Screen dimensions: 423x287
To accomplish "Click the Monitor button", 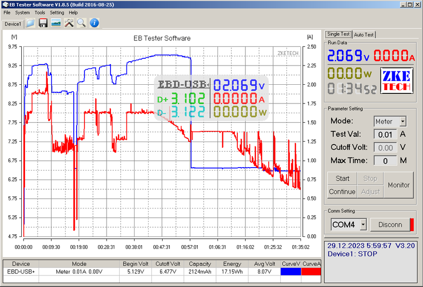I will click(398, 185).
